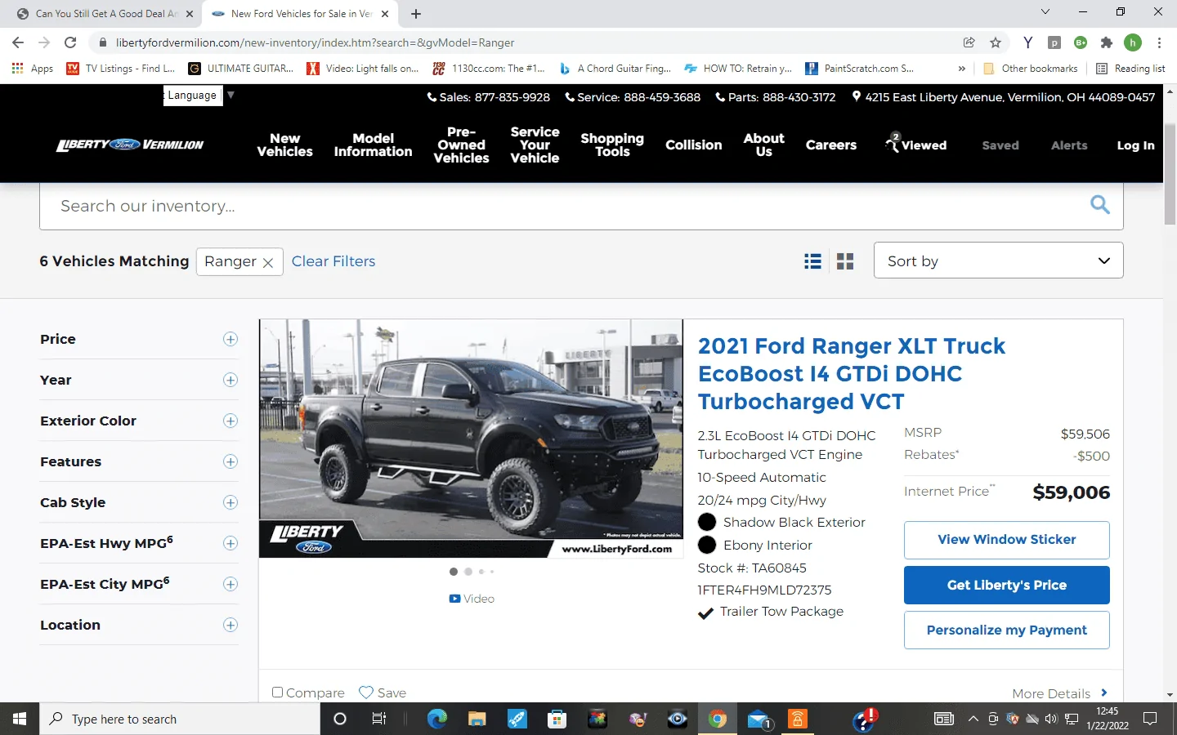Open the Sort by dropdown
The height and width of the screenshot is (735, 1177).
tap(998, 261)
